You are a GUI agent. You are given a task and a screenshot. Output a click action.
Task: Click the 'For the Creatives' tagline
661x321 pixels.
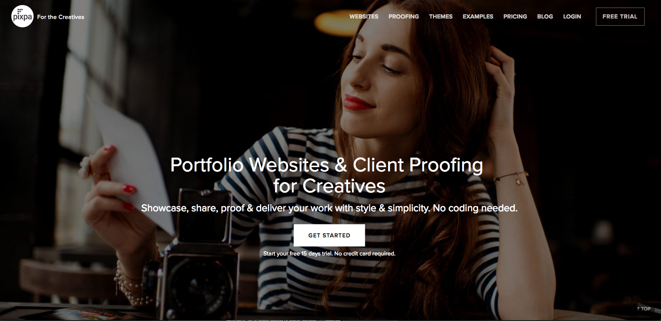pos(60,17)
